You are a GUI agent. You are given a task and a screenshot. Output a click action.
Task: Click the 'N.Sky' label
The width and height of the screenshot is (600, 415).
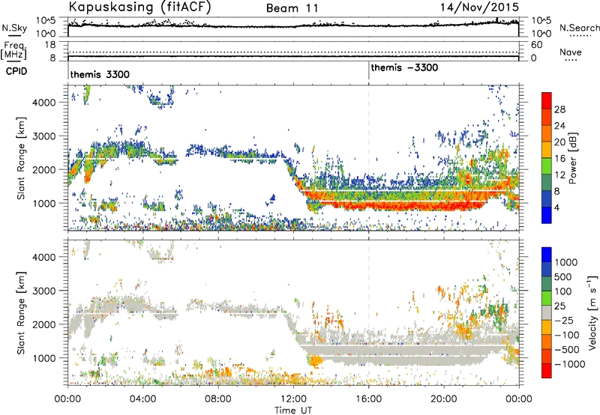(x=14, y=28)
